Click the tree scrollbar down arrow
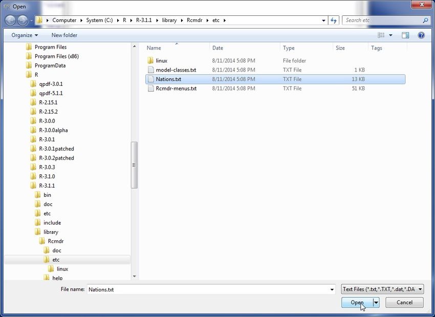The image size is (435, 317). click(134, 276)
